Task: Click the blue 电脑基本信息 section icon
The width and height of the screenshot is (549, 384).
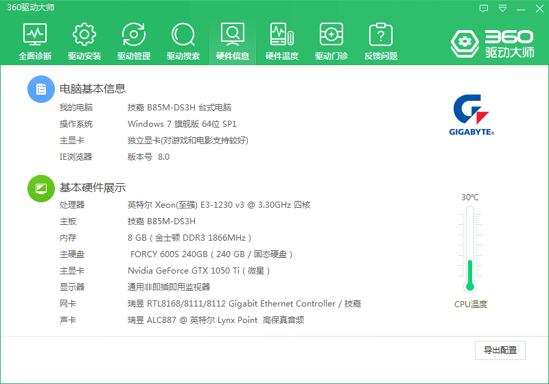Action: point(40,89)
